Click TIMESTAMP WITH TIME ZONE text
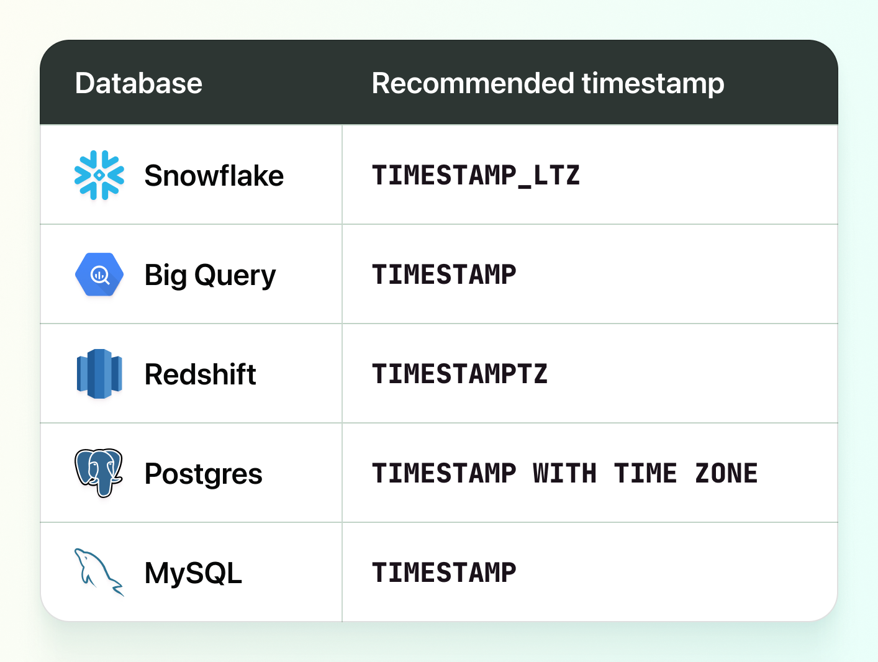The width and height of the screenshot is (878, 662). [564, 473]
